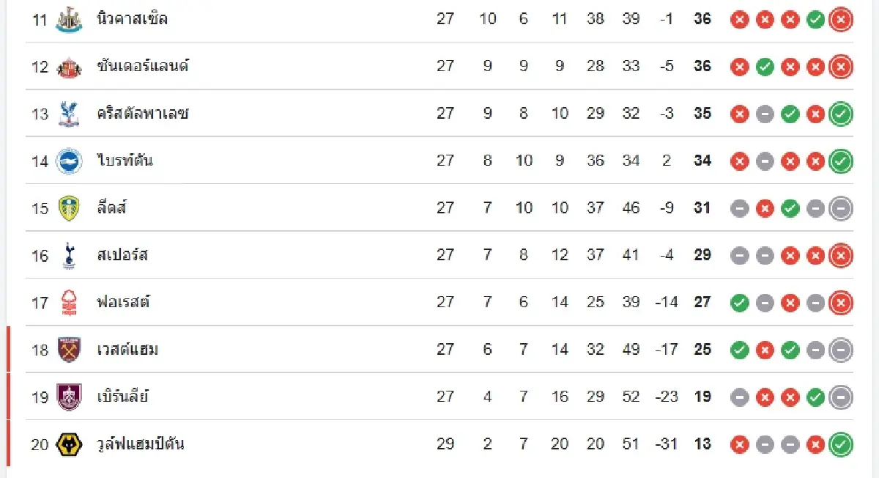Click the West Ham crest
The width and height of the screenshot is (879, 478).
pos(68,350)
